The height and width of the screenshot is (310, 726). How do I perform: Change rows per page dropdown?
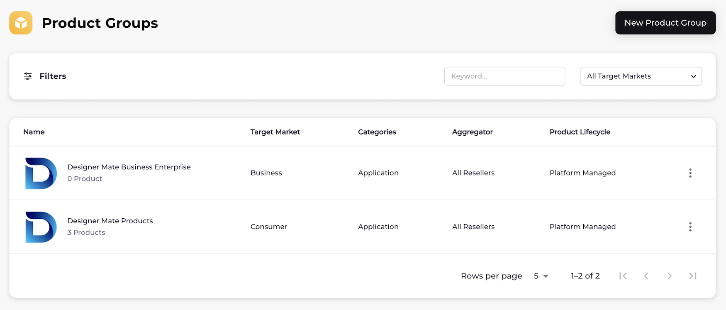point(541,276)
